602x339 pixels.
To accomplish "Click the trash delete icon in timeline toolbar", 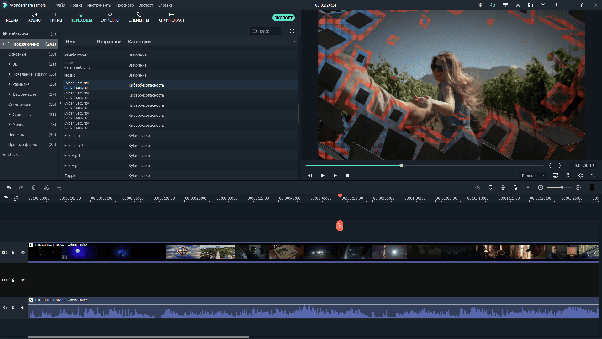I will (34, 187).
